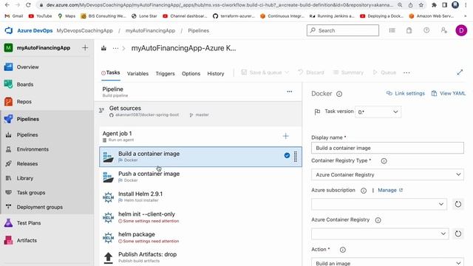
Task: Click Save & queue button
Action: [265, 72]
